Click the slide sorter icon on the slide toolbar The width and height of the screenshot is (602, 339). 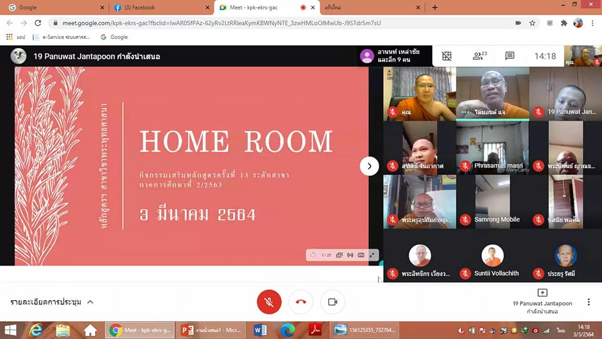point(339,255)
